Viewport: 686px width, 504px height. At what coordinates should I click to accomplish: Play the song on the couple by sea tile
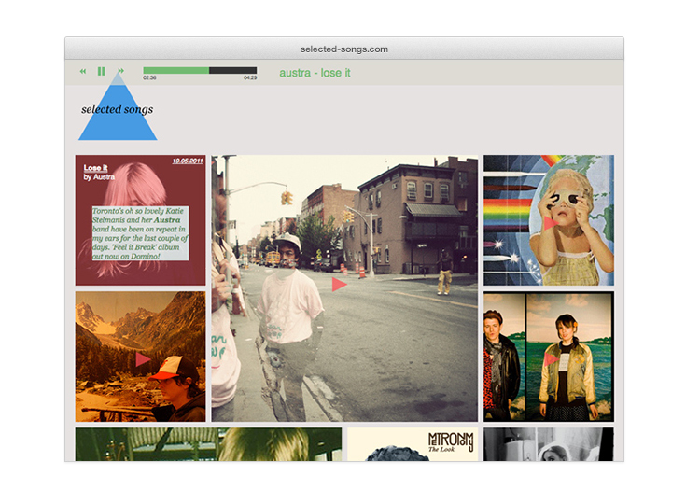tap(551, 358)
